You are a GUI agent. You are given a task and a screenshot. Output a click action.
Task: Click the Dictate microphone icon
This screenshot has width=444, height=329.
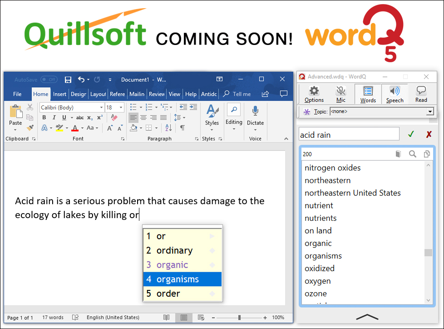point(255,111)
